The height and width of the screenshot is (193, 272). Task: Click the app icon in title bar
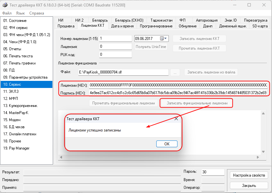click(x=5, y=5)
